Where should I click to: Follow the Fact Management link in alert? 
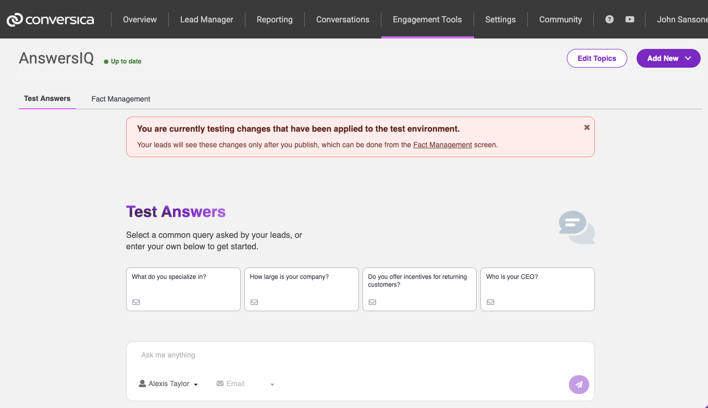tap(442, 145)
